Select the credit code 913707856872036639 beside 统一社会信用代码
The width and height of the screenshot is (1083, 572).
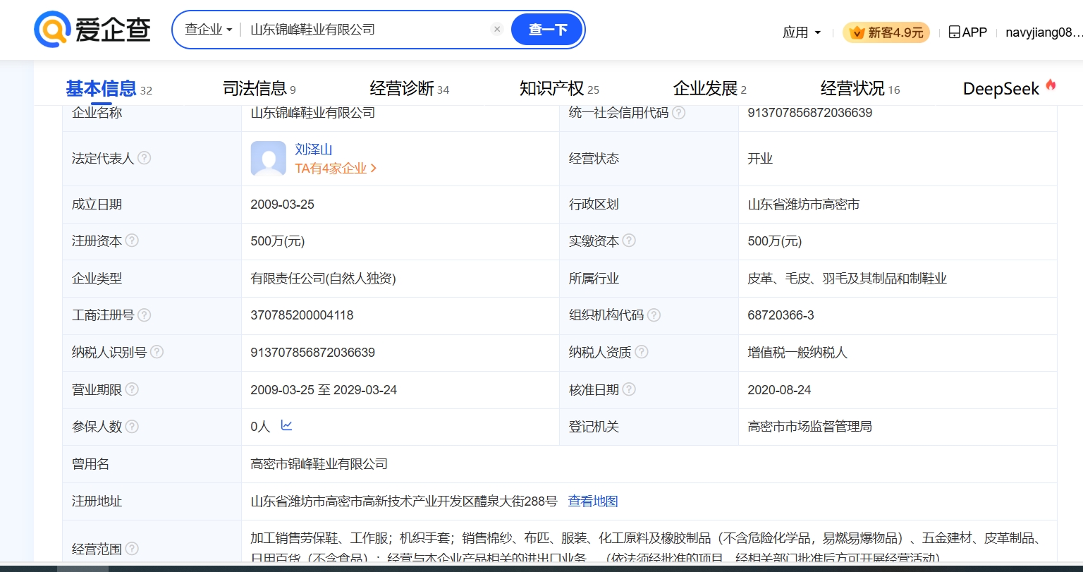pos(810,113)
